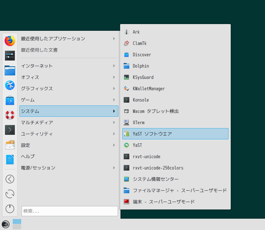Launch the terminal icon in the sidebar

coord(10,130)
